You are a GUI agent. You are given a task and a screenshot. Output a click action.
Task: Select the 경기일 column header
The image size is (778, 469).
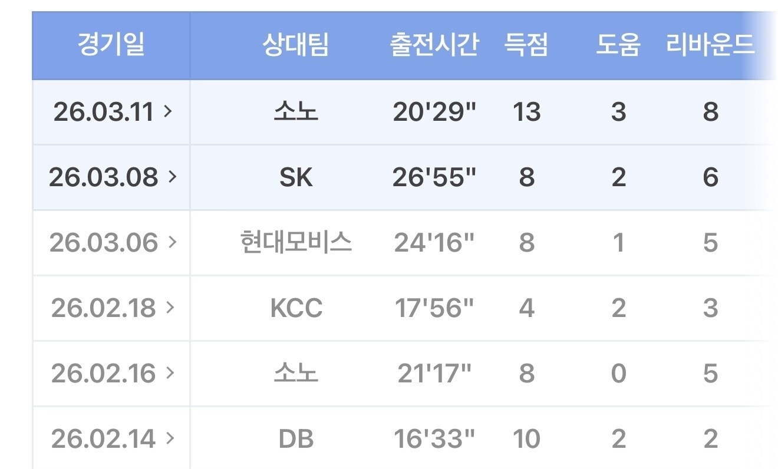tap(111, 45)
